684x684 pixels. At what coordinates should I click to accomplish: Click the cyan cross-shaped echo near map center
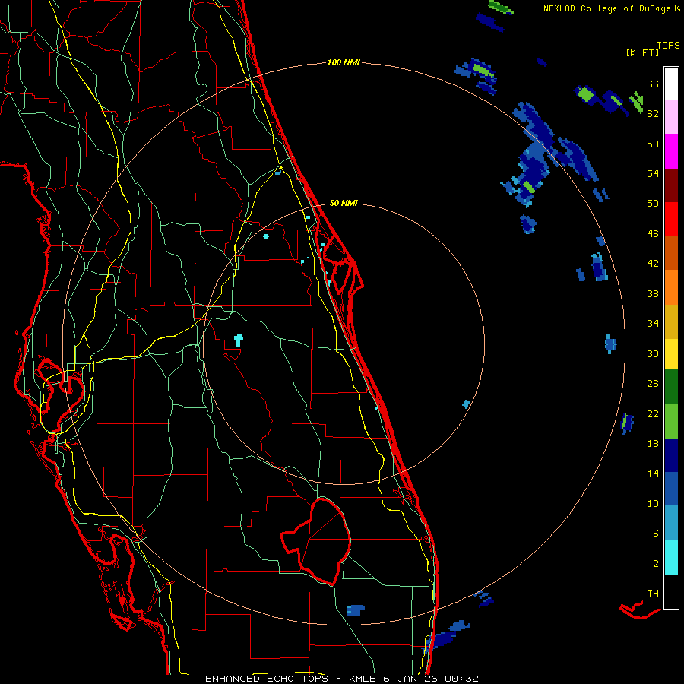tap(238, 340)
